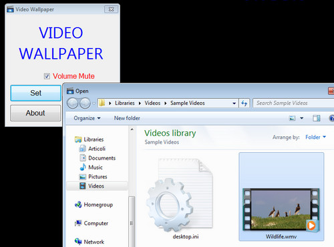Click the Video Wallpaper title bar icon
The width and height of the screenshot is (334, 247).
pyautogui.click(x=10, y=9)
